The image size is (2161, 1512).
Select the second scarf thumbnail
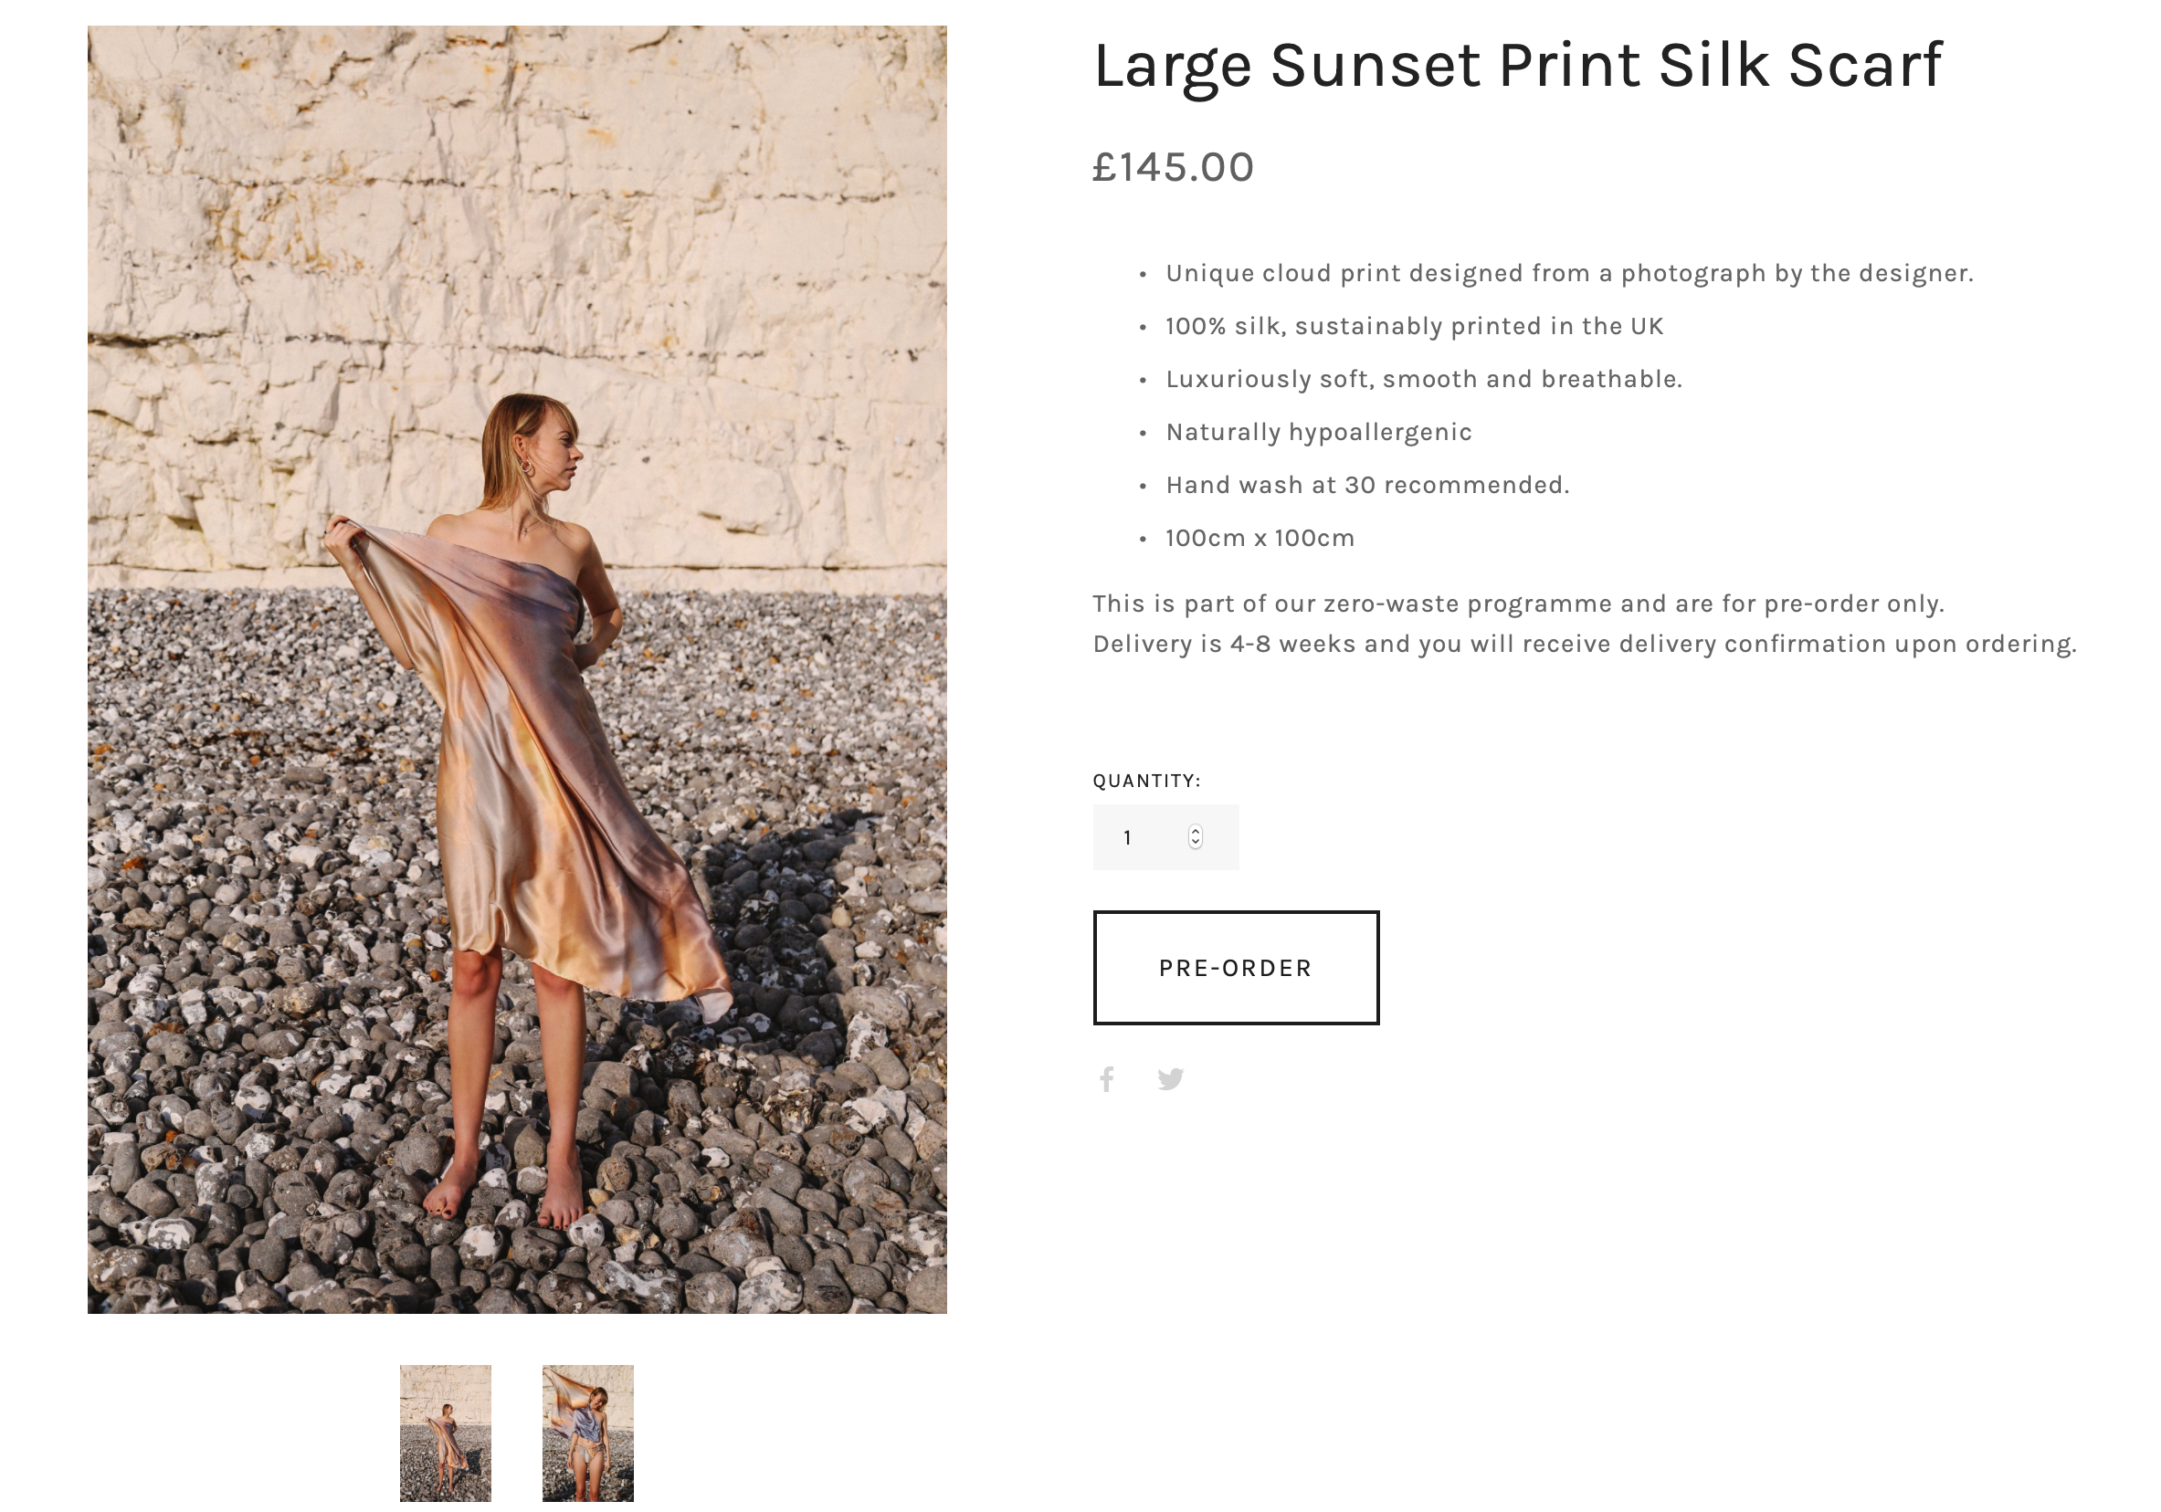(x=587, y=1433)
